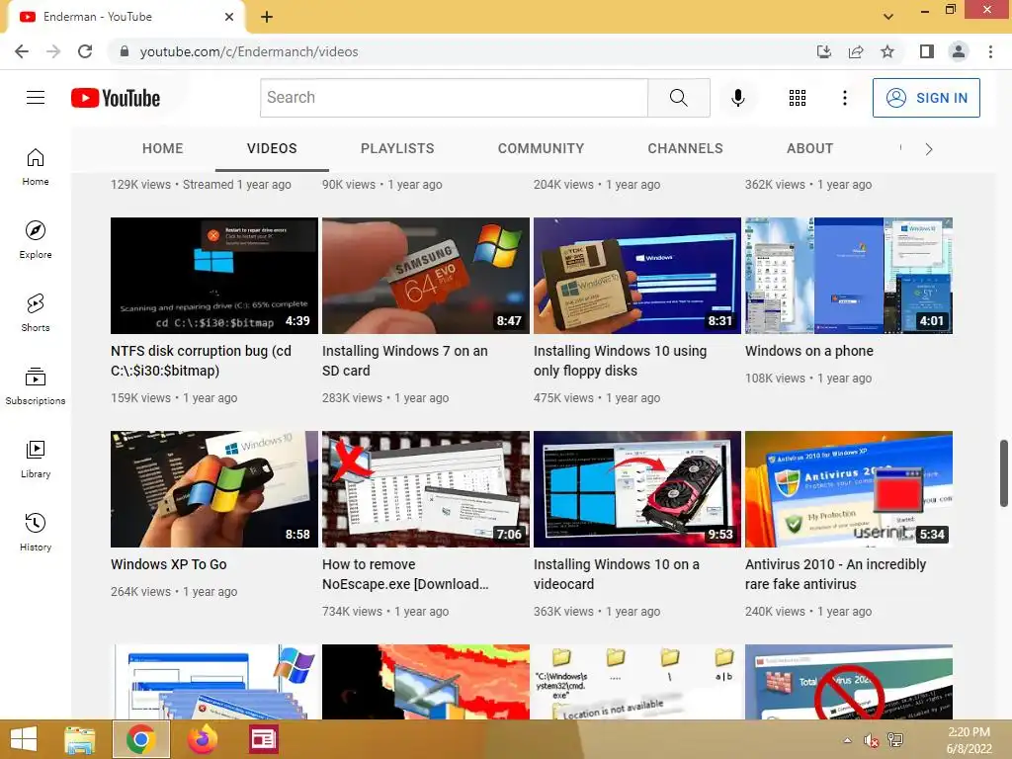Image resolution: width=1012 pixels, height=759 pixels.
Task: Open 'NTFS disk corruption bug' video title
Action: pos(201,361)
